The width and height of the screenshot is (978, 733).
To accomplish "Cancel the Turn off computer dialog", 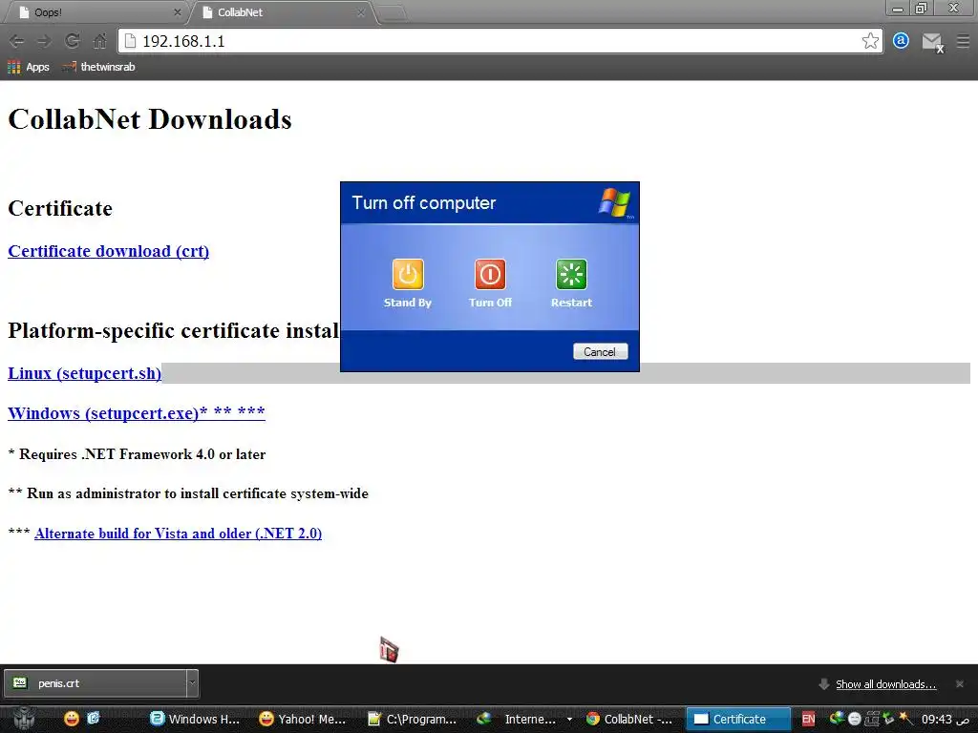I will point(600,351).
